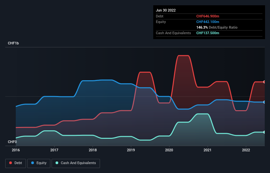Click the 2018 x-axis label
This screenshot has width=270, height=173.
(93, 150)
